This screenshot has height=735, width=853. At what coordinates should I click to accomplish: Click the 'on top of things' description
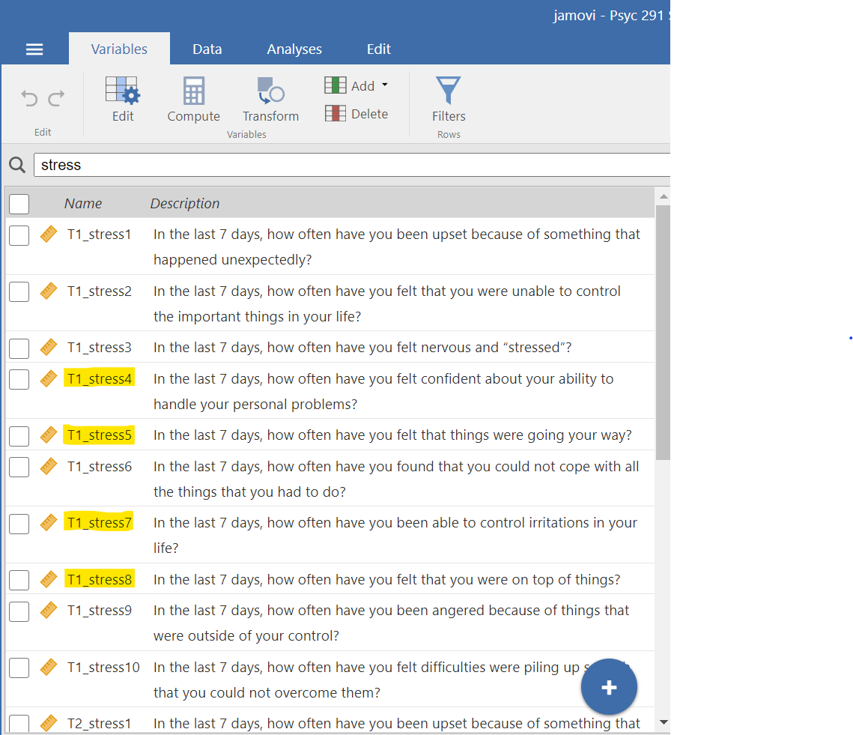(386, 579)
